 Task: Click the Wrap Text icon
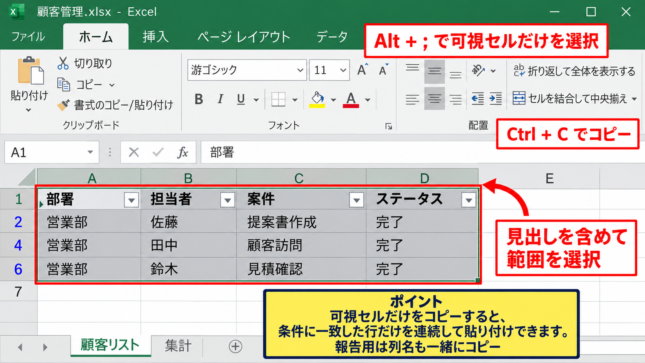click(x=519, y=71)
